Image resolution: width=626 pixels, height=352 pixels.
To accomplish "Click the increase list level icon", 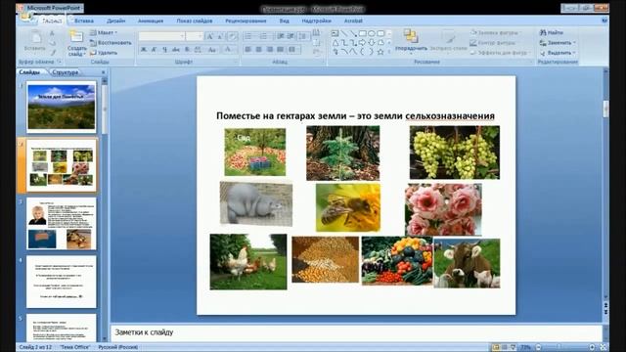I will coord(291,36).
